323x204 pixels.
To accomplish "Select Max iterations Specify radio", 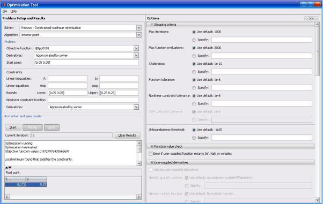I will coord(194,40).
